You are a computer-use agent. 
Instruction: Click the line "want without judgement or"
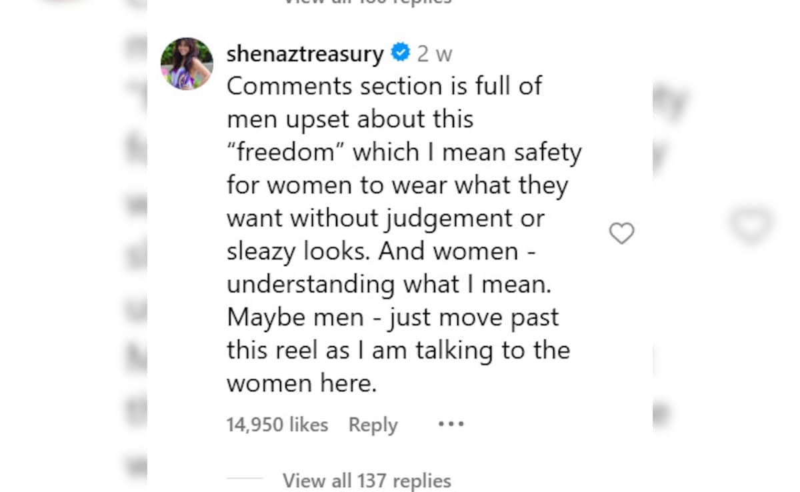point(385,219)
